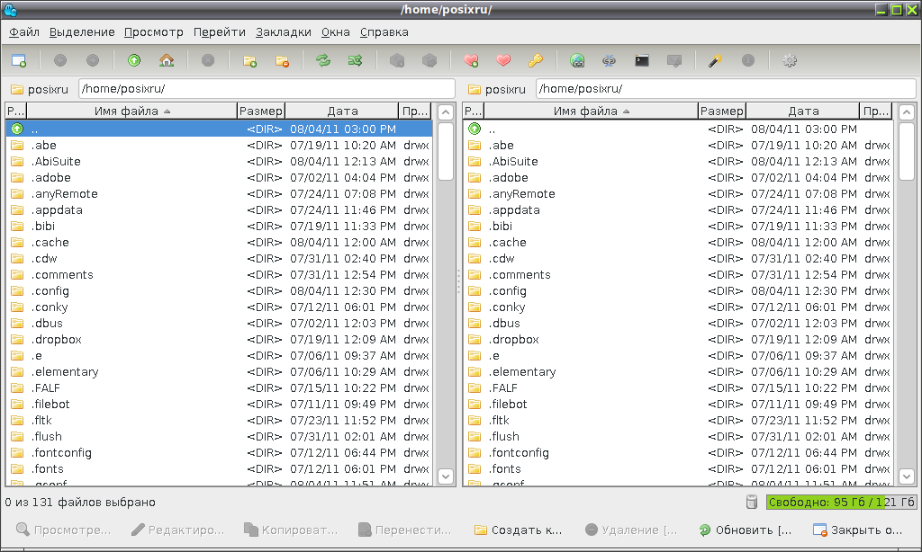
Task: Sort right panel by Дата column
Action: (x=803, y=111)
